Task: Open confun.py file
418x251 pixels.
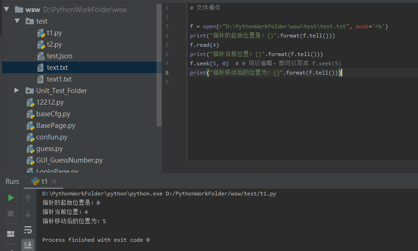Action: pos(52,137)
